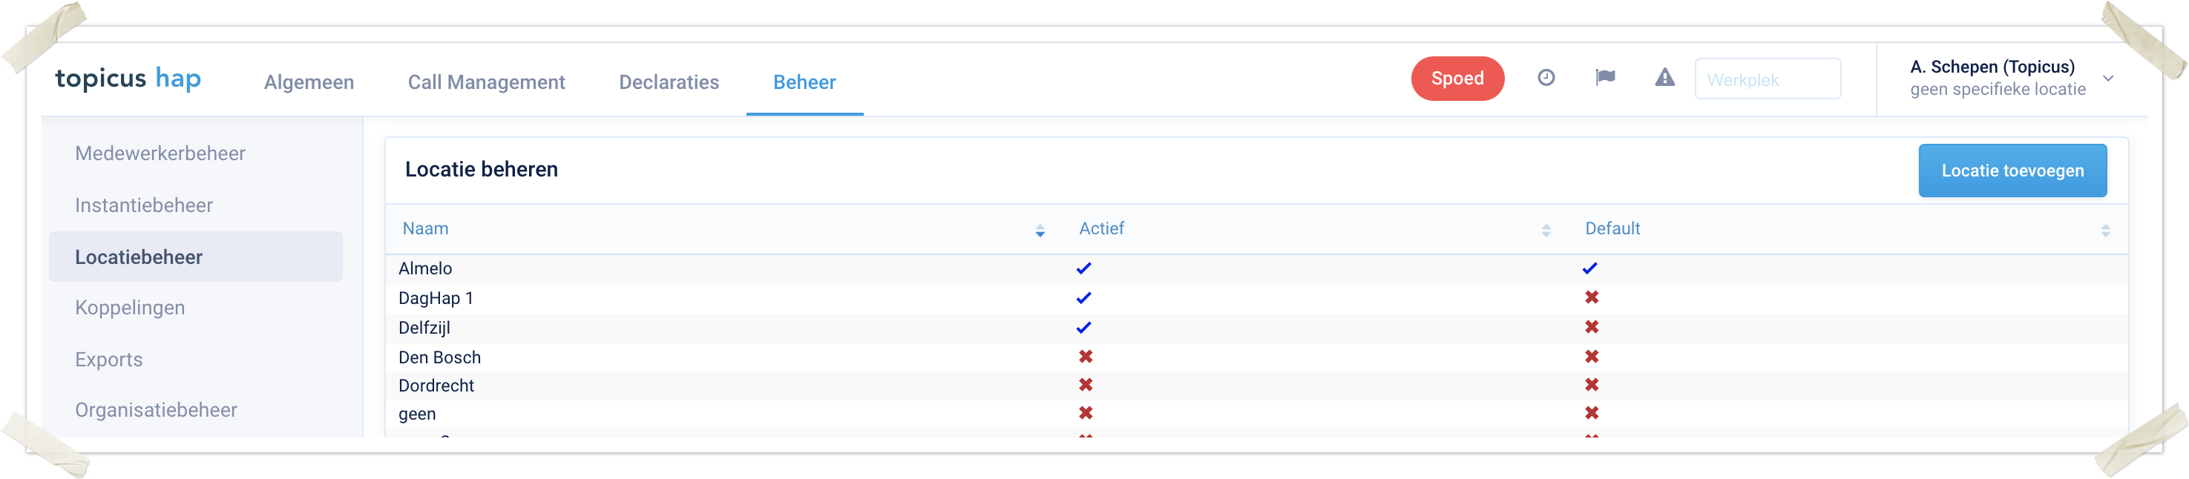The width and height of the screenshot is (2189, 479).
Task: Open Medewerkerbeheer in the sidebar
Action: tap(160, 153)
